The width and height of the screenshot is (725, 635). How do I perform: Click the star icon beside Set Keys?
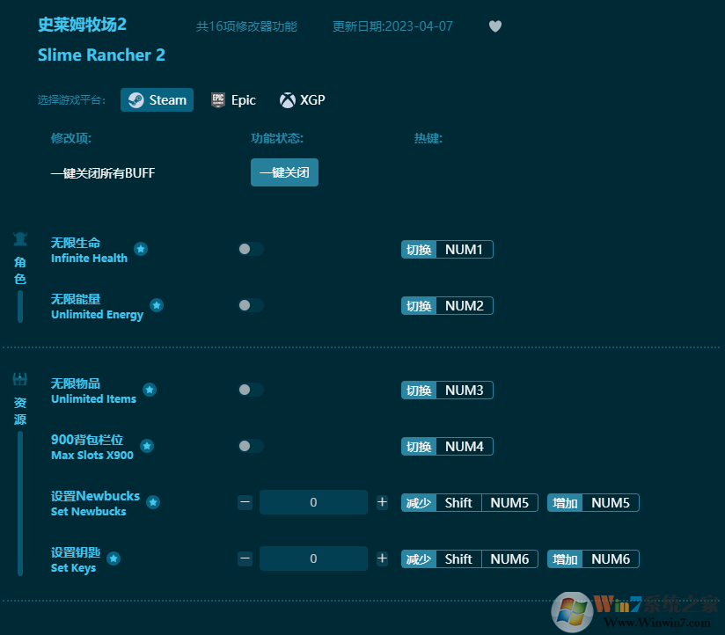click(x=115, y=559)
